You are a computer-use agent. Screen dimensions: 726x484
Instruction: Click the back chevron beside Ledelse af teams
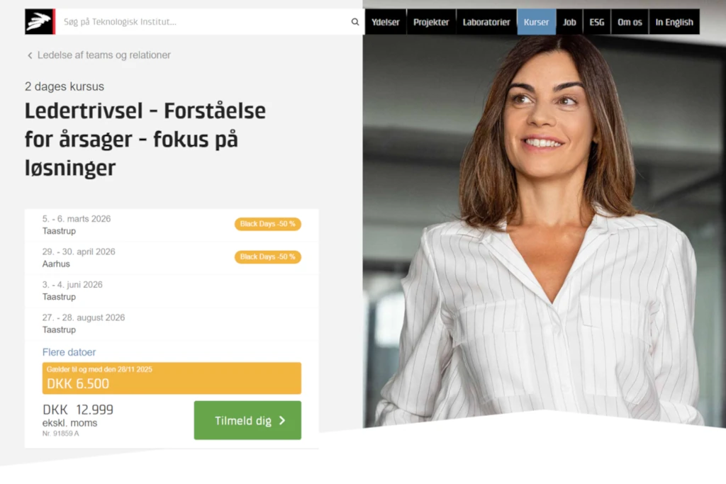[30, 55]
